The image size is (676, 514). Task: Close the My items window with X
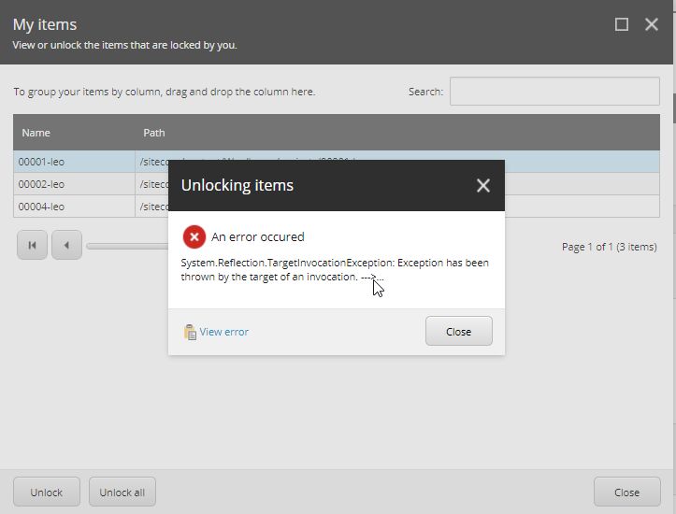click(x=652, y=24)
